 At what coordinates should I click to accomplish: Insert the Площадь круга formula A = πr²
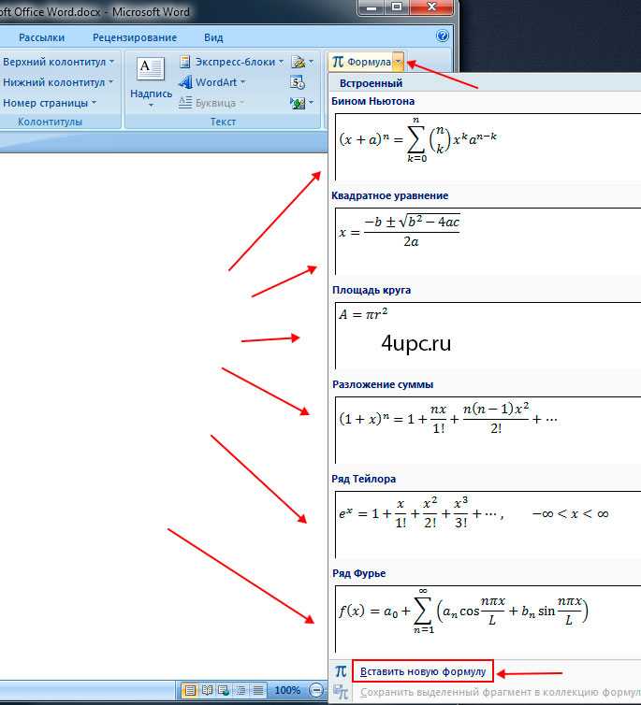pos(488,336)
